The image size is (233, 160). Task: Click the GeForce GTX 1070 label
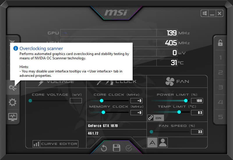click(103, 126)
